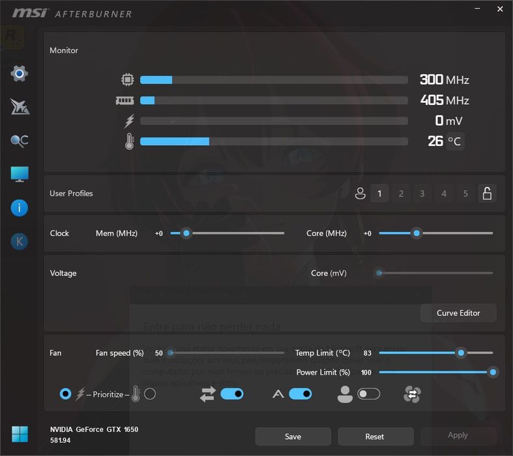Click the Prioritize thermometer icon
This screenshot has width=513, height=456.
[x=136, y=394]
